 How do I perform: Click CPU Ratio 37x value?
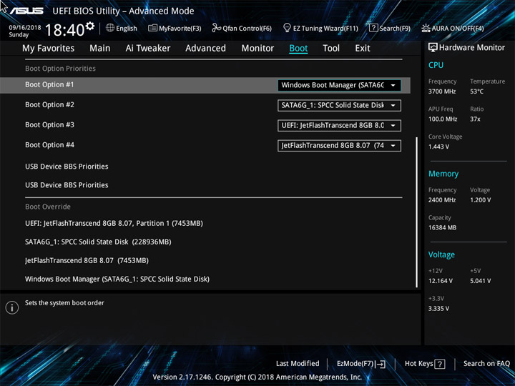point(475,119)
